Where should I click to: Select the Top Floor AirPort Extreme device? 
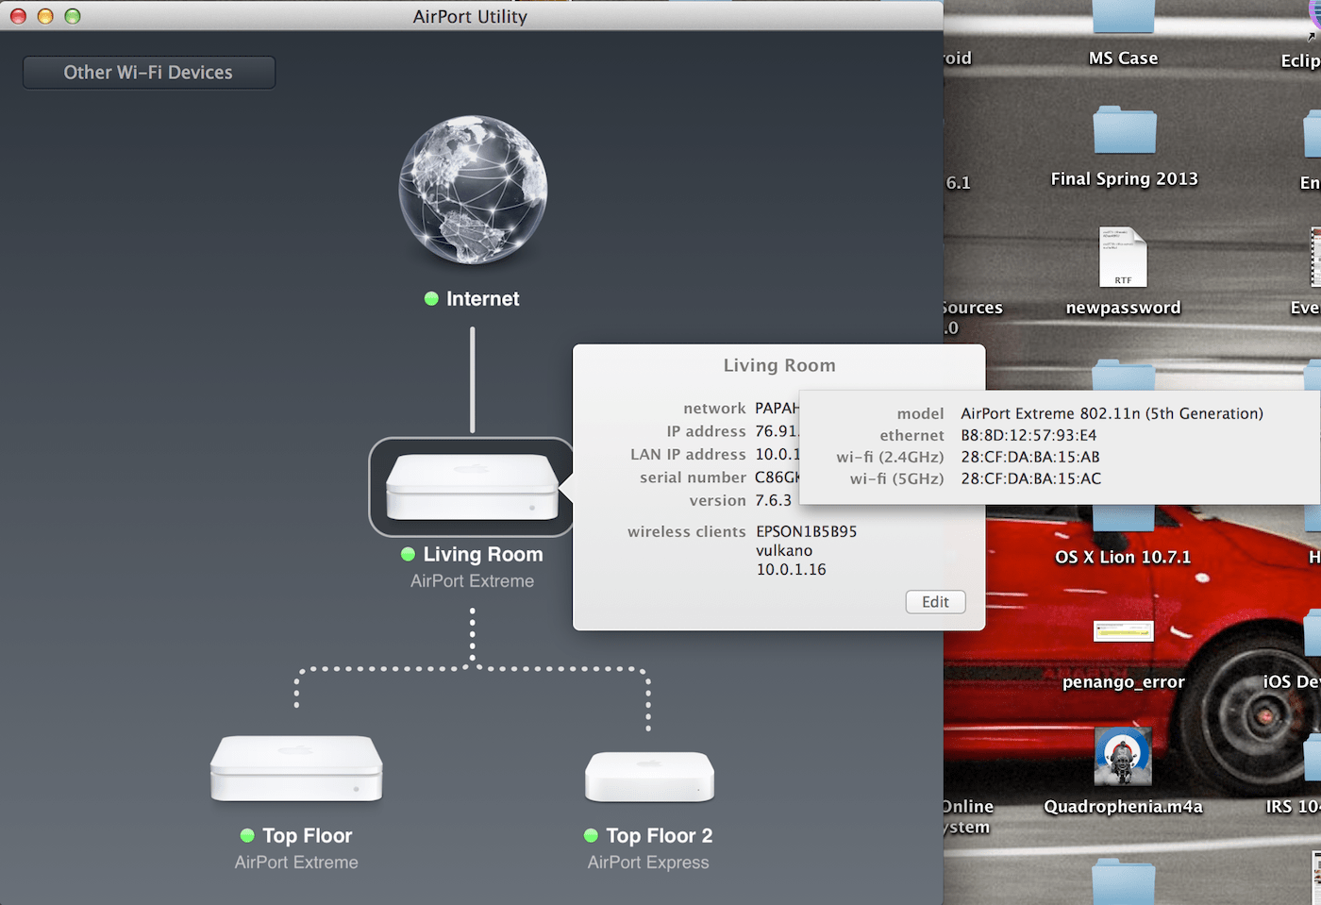(x=295, y=766)
